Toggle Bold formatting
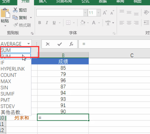150x134 pixels. pos(40,23)
